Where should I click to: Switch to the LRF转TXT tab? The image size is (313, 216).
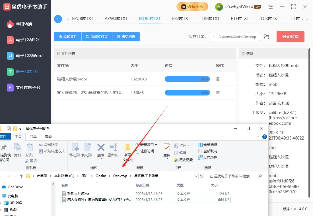(210, 18)
